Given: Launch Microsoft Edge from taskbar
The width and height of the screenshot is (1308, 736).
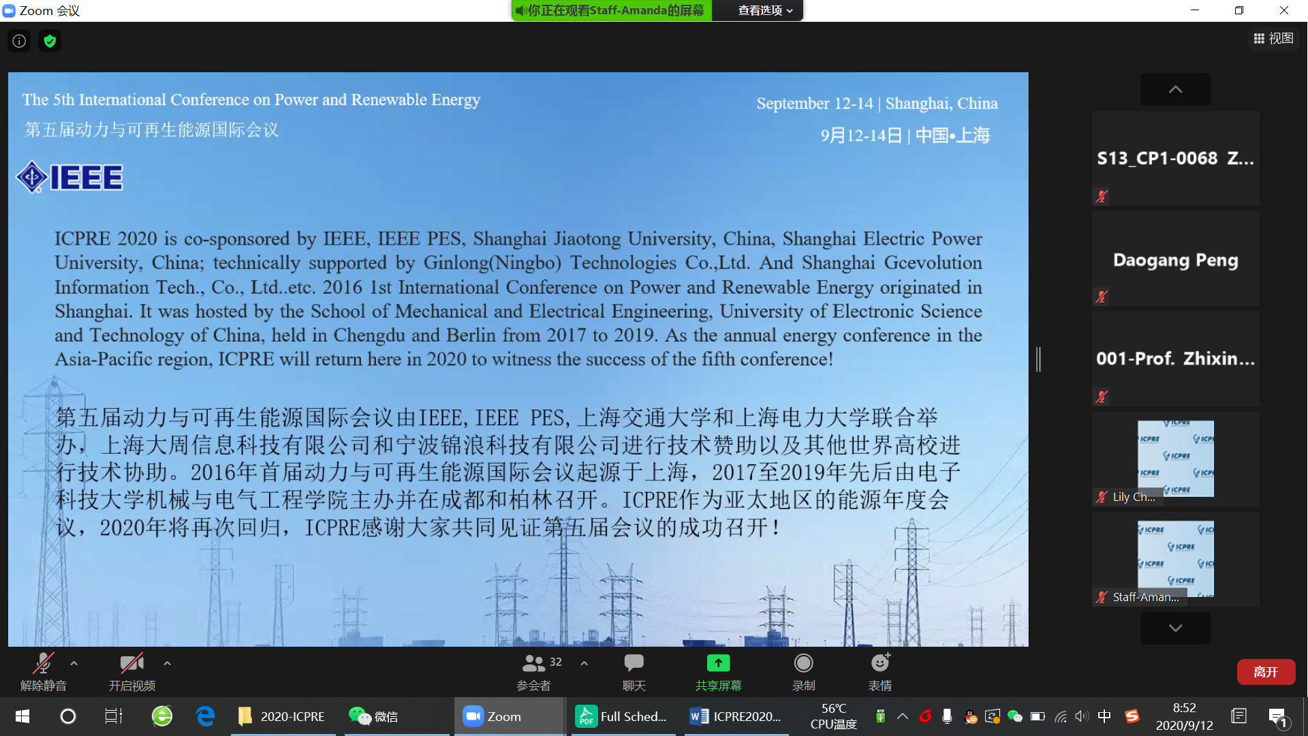Looking at the screenshot, I should click(x=205, y=716).
